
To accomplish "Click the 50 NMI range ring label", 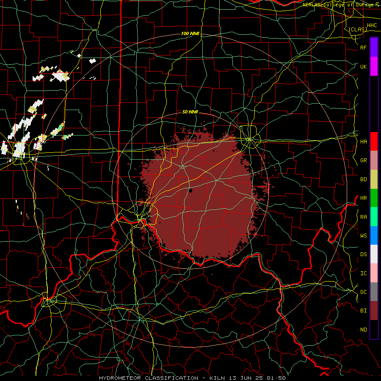I will point(190,112).
